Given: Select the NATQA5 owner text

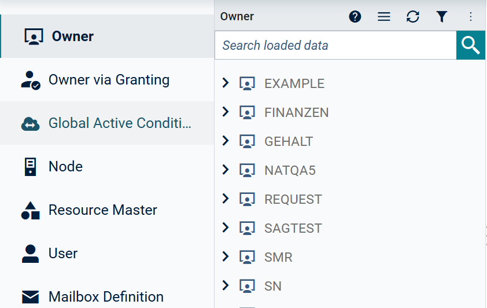Looking at the screenshot, I should click(x=290, y=171).
